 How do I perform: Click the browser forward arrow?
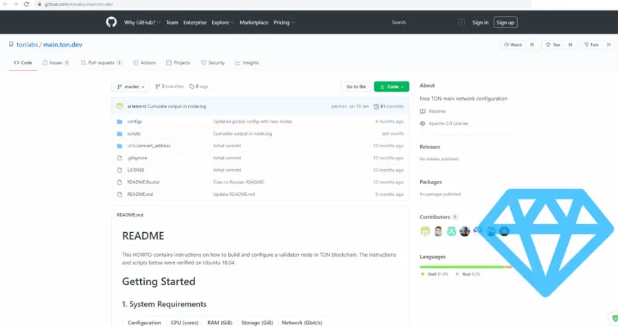click(16, 4)
